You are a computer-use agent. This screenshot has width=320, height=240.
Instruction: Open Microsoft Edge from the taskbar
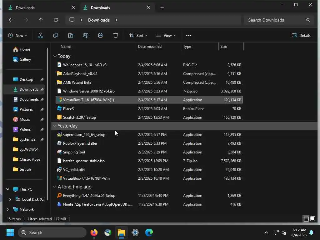149,232
